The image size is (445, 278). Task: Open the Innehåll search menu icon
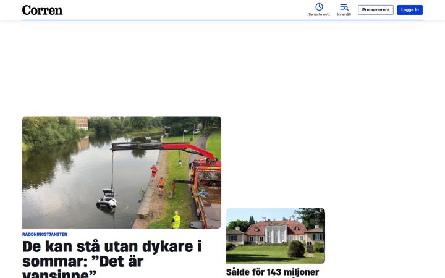coord(344,7)
